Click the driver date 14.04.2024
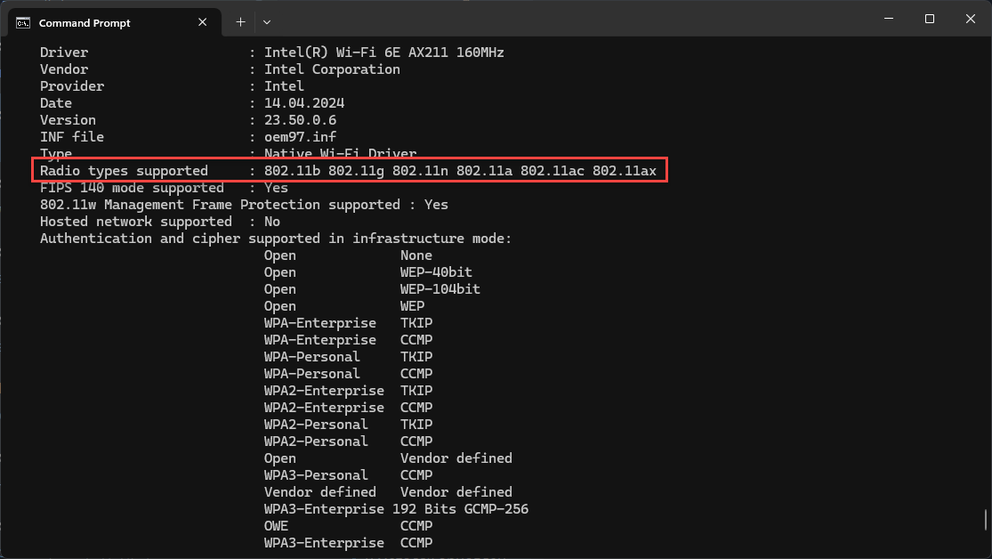This screenshot has height=559, width=992. (x=304, y=103)
